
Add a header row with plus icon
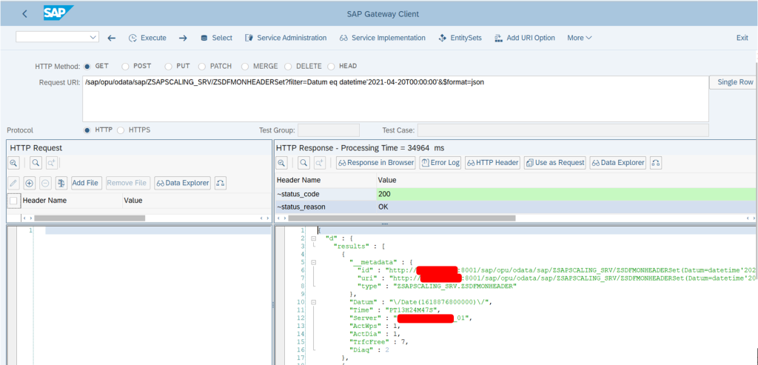[x=30, y=183]
